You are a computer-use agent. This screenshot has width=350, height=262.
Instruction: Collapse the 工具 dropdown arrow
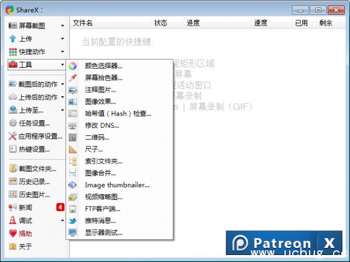click(63, 65)
